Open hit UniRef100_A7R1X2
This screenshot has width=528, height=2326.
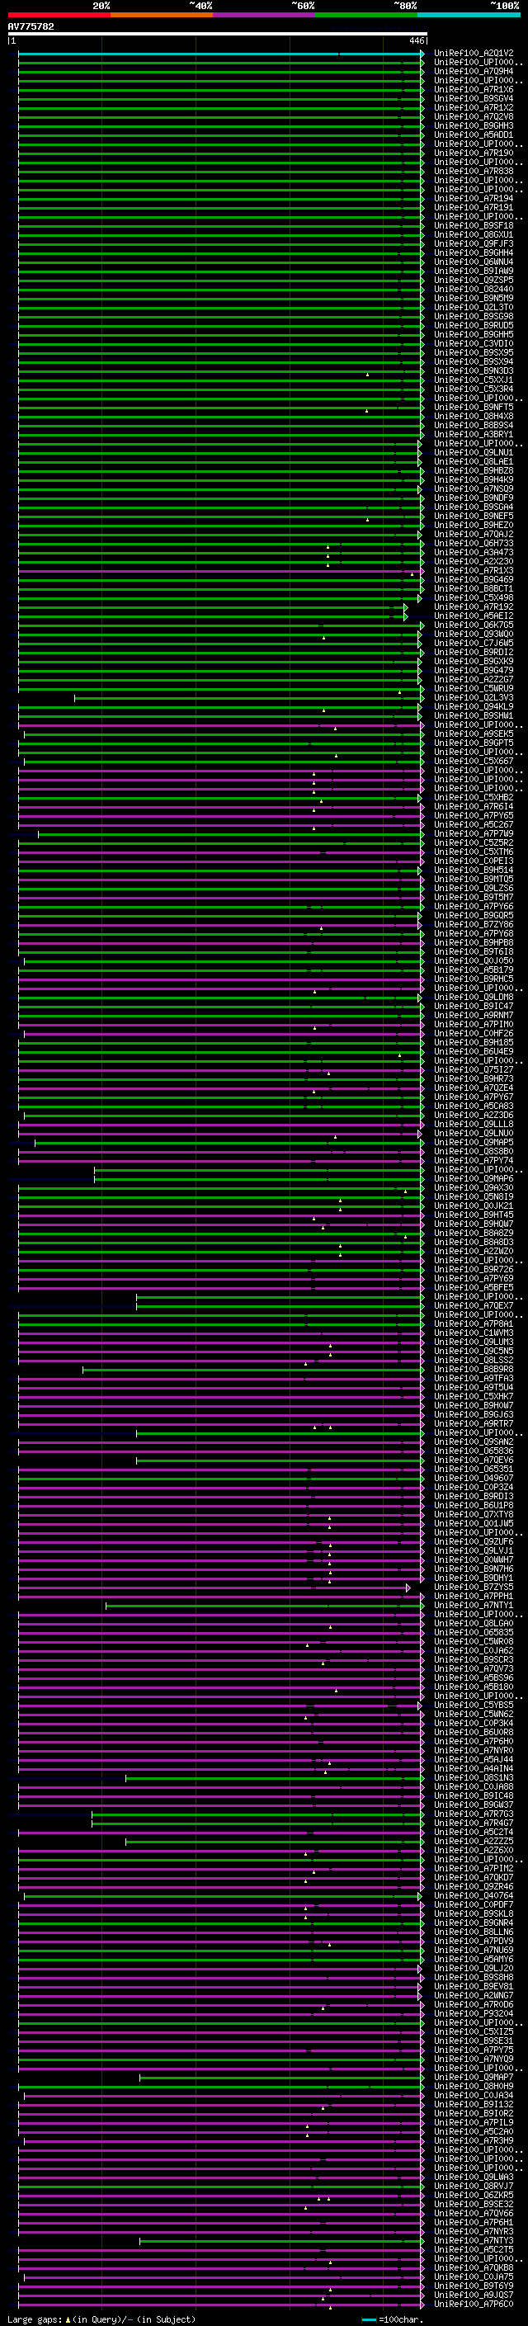coord(474,107)
